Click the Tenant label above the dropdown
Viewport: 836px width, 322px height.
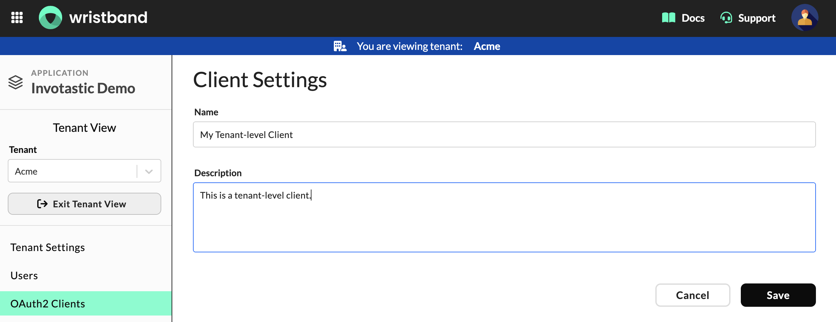pyautogui.click(x=23, y=150)
